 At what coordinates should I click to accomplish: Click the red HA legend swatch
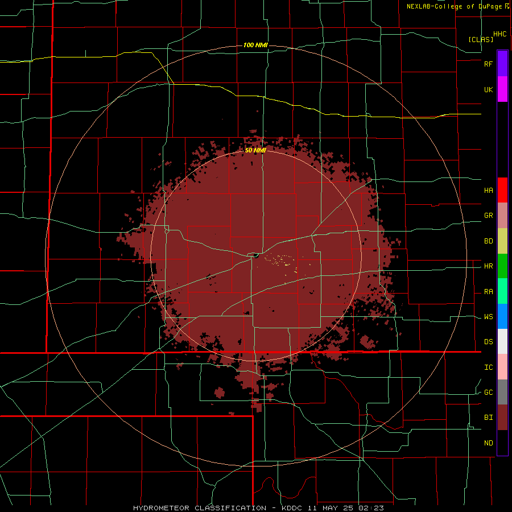pyautogui.click(x=502, y=190)
